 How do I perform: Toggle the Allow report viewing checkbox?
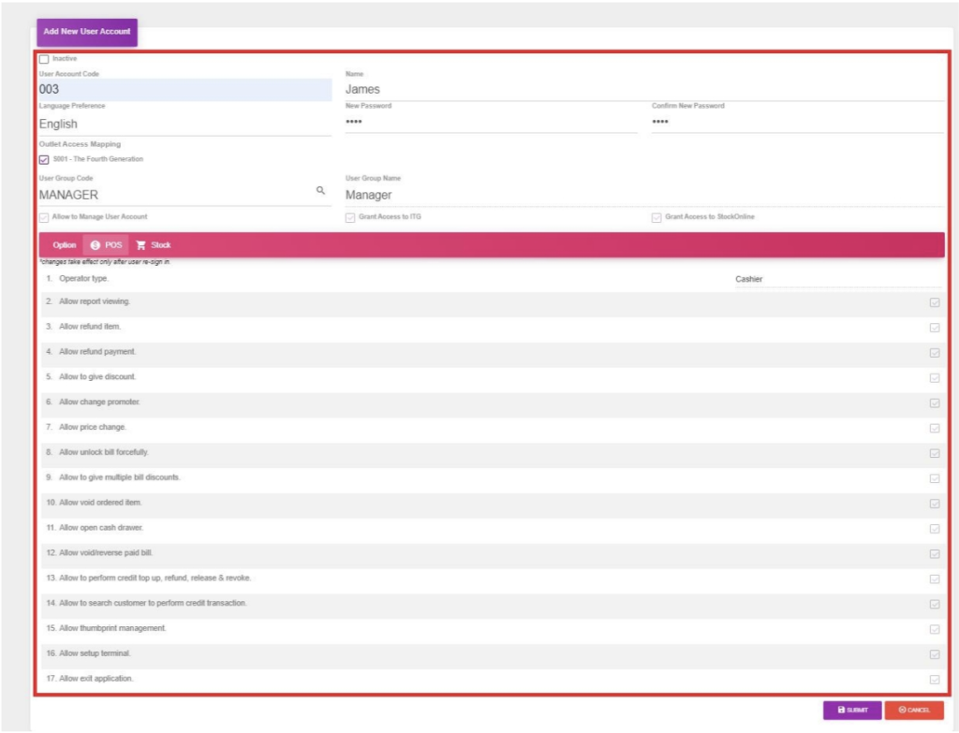[x=935, y=302]
